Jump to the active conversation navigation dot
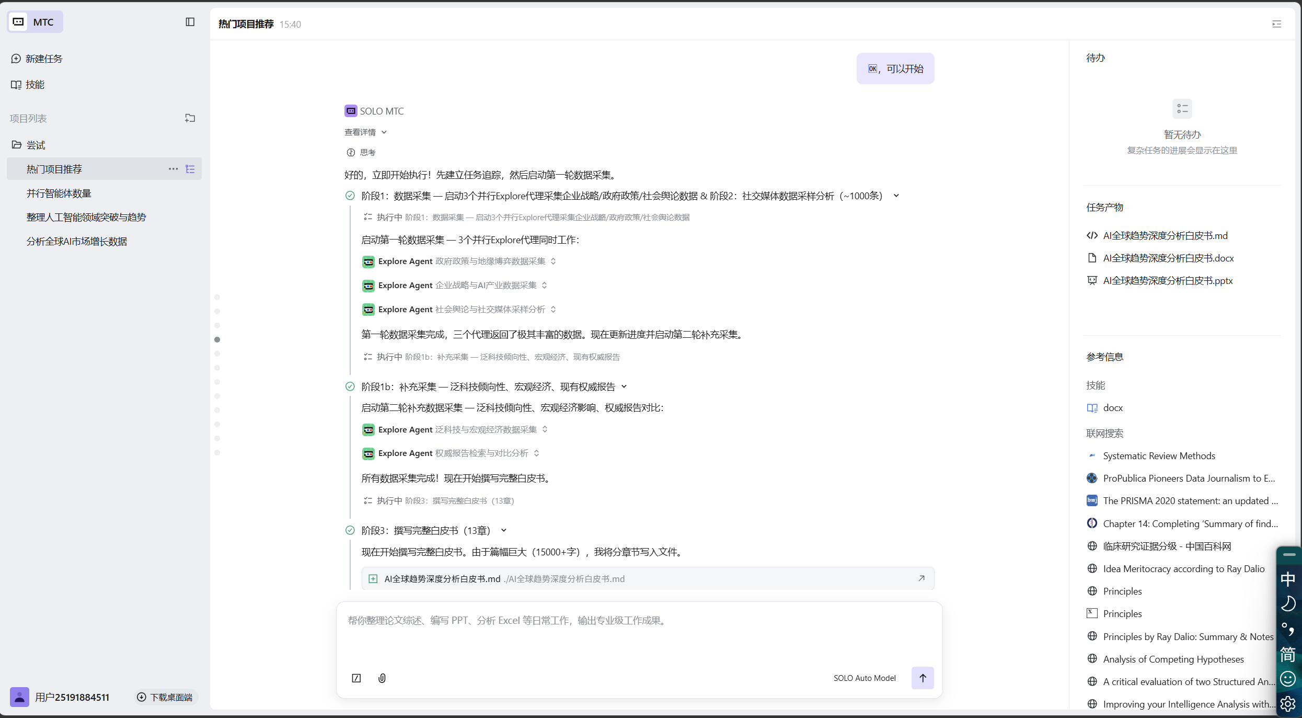 [217, 339]
